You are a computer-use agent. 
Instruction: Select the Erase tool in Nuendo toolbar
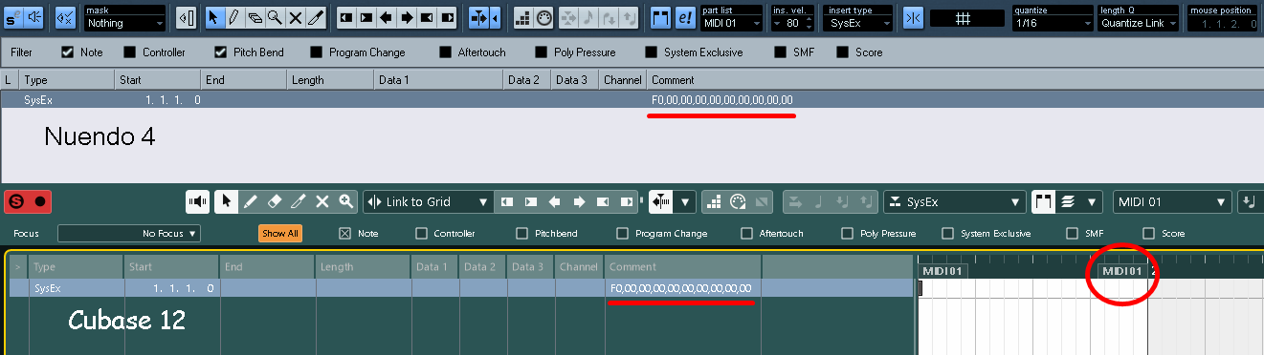pos(255,17)
